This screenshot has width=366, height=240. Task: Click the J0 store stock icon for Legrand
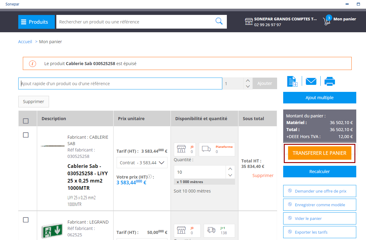pos(181,231)
